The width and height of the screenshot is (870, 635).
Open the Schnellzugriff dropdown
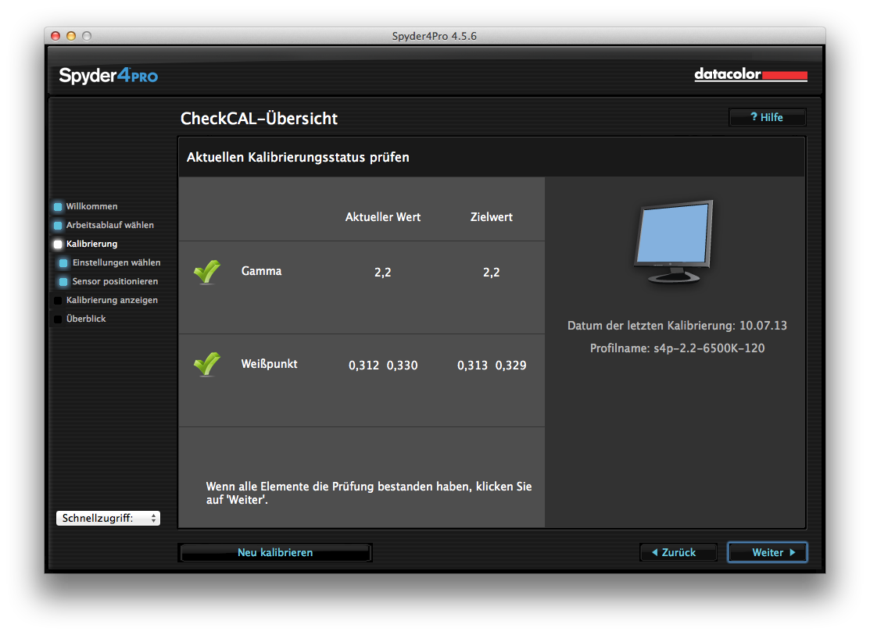coord(108,518)
